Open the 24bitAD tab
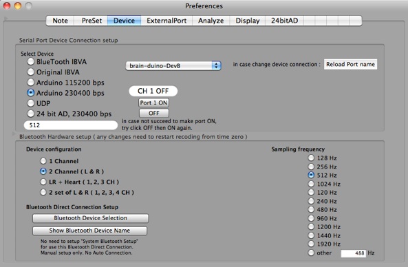The width and height of the screenshot is (408, 267). [x=284, y=21]
